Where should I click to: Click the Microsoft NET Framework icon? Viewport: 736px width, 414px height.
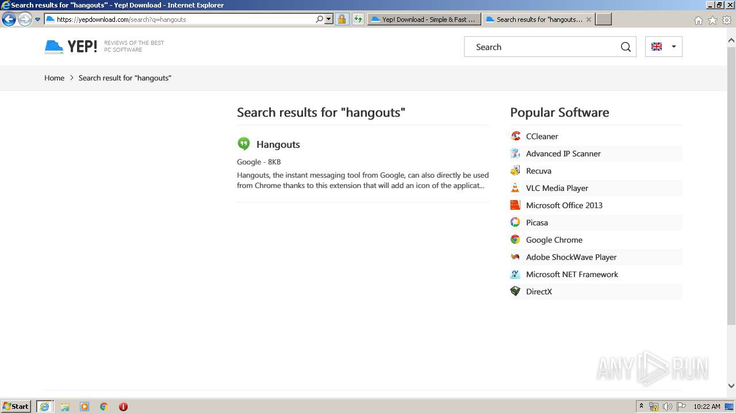pos(515,274)
